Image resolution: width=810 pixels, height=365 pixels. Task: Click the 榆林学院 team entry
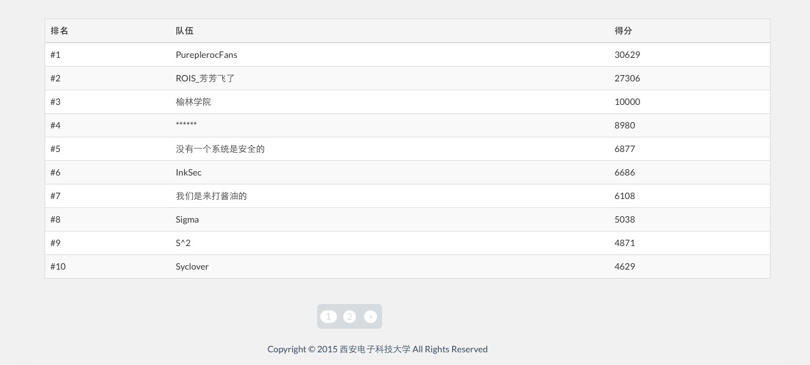(193, 102)
